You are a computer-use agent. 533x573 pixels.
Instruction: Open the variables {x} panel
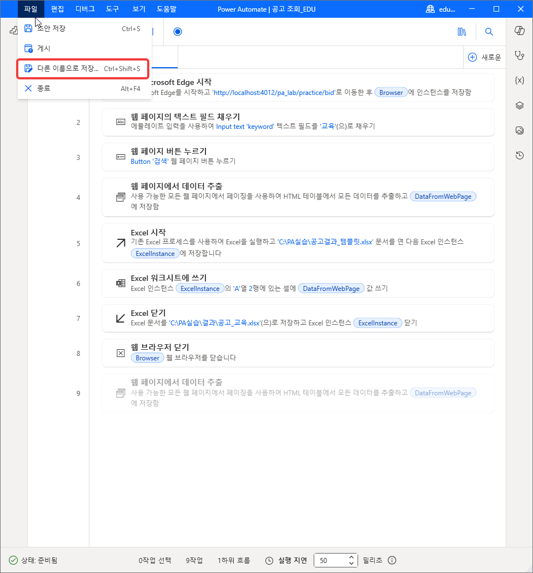point(520,81)
